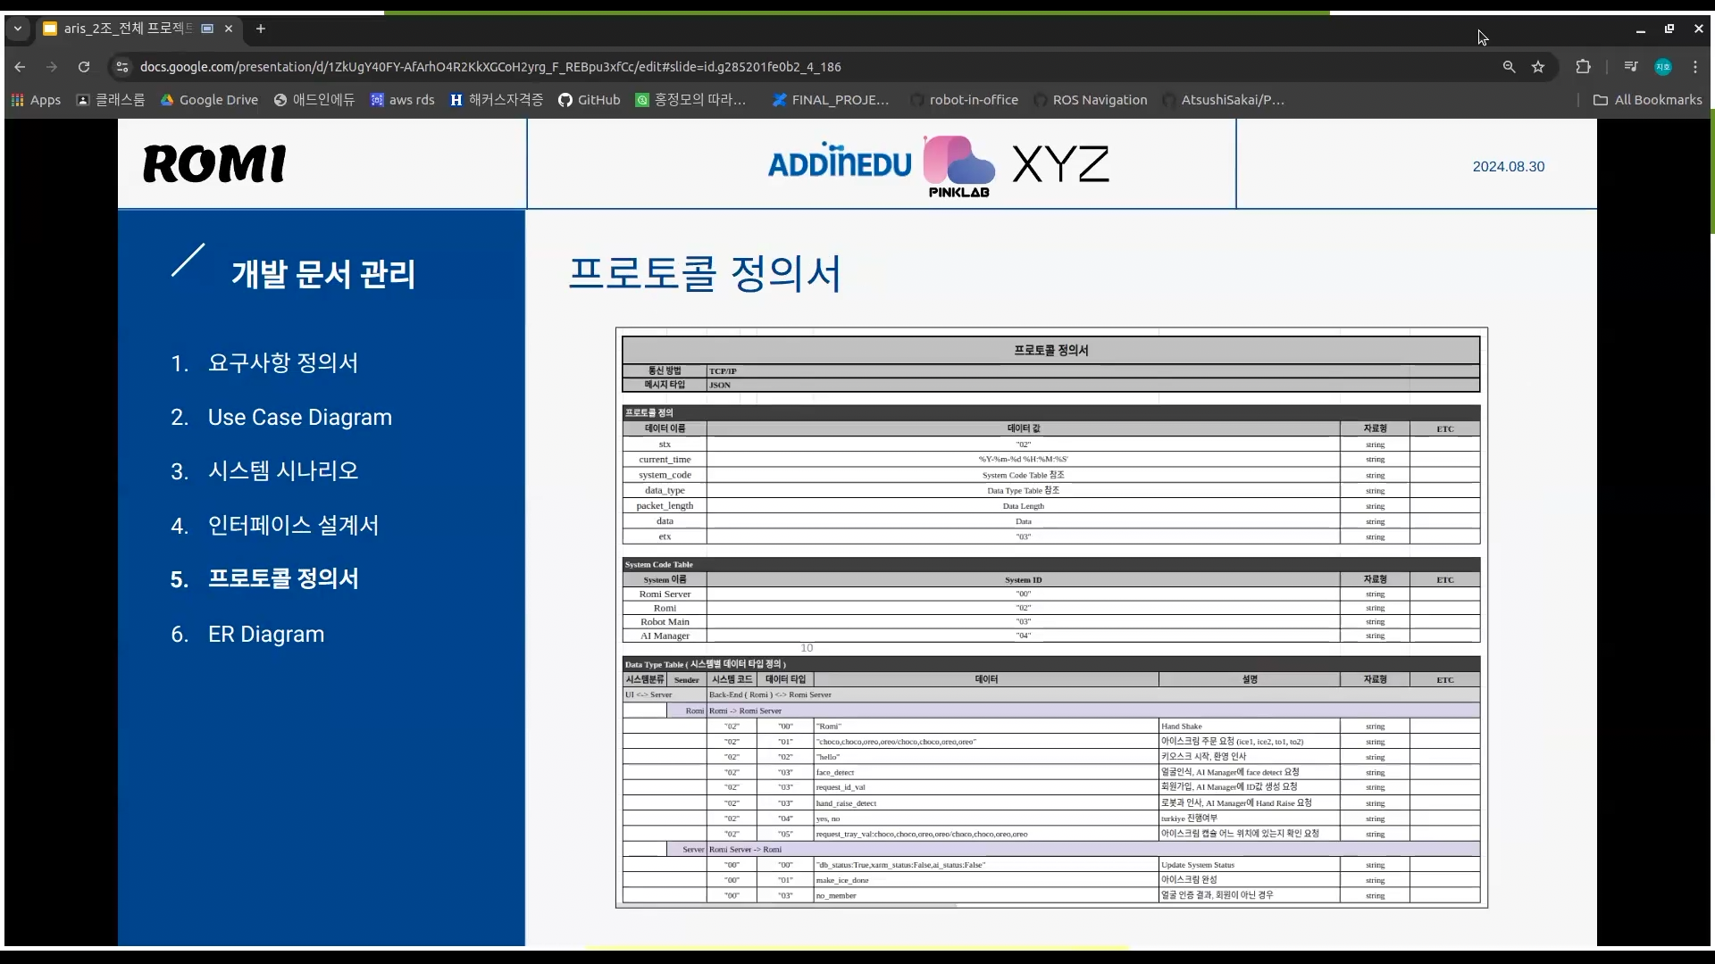Click the browser back arrow
1715x964 pixels.
20,67
